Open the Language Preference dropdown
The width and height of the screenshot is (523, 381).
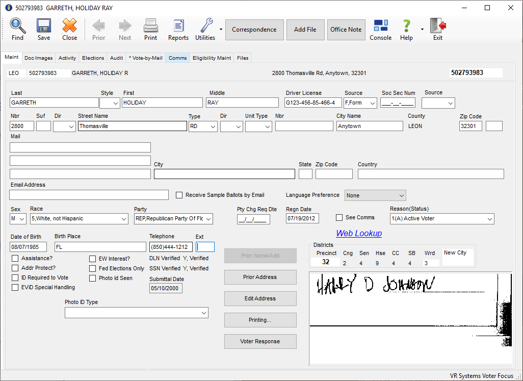click(375, 195)
